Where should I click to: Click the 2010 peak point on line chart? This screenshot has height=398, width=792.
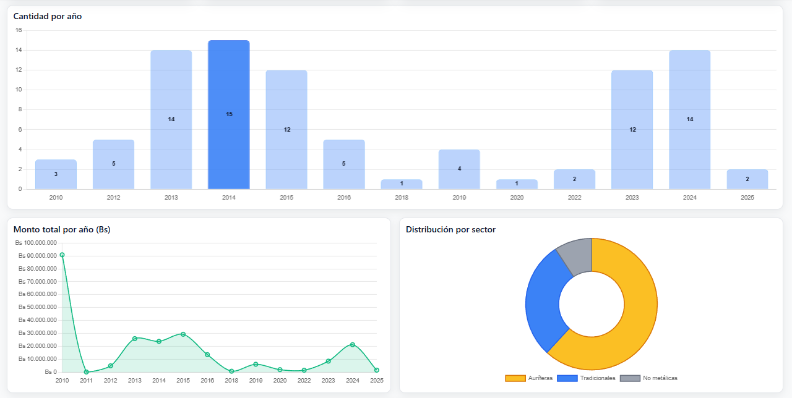click(62, 255)
